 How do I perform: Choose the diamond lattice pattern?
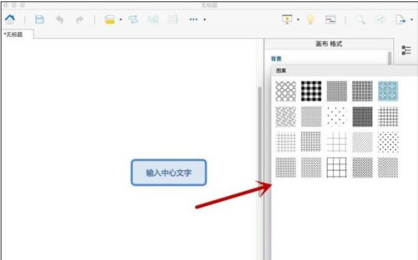(286, 91)
